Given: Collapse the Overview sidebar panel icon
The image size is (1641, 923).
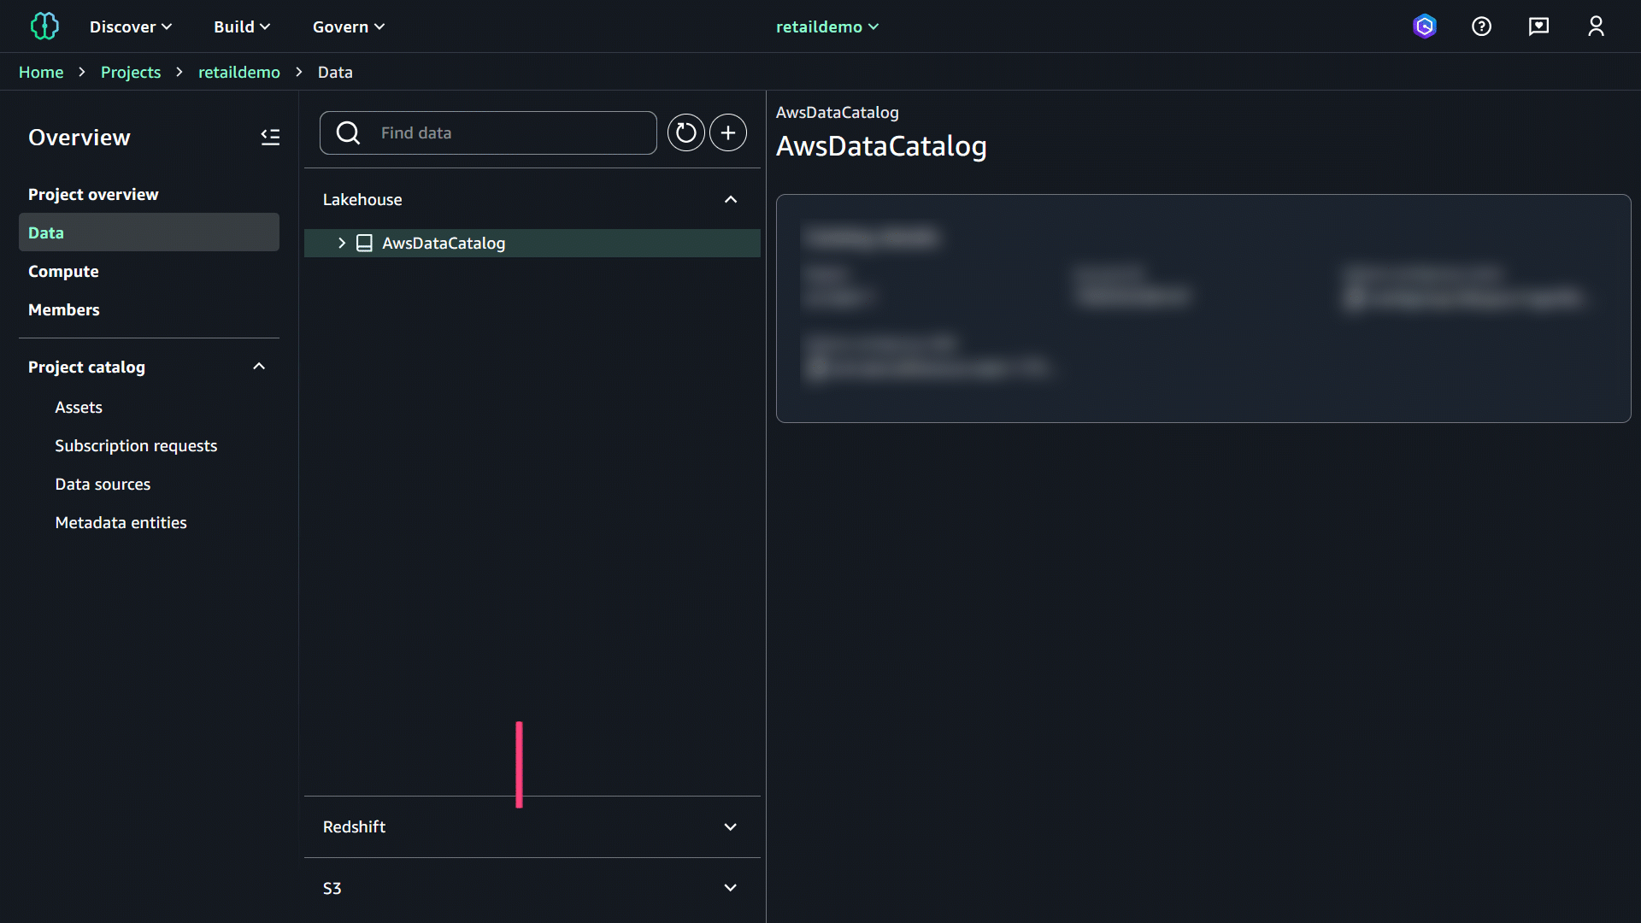Looking at the screenshot, I should click(x=270, y=137).
